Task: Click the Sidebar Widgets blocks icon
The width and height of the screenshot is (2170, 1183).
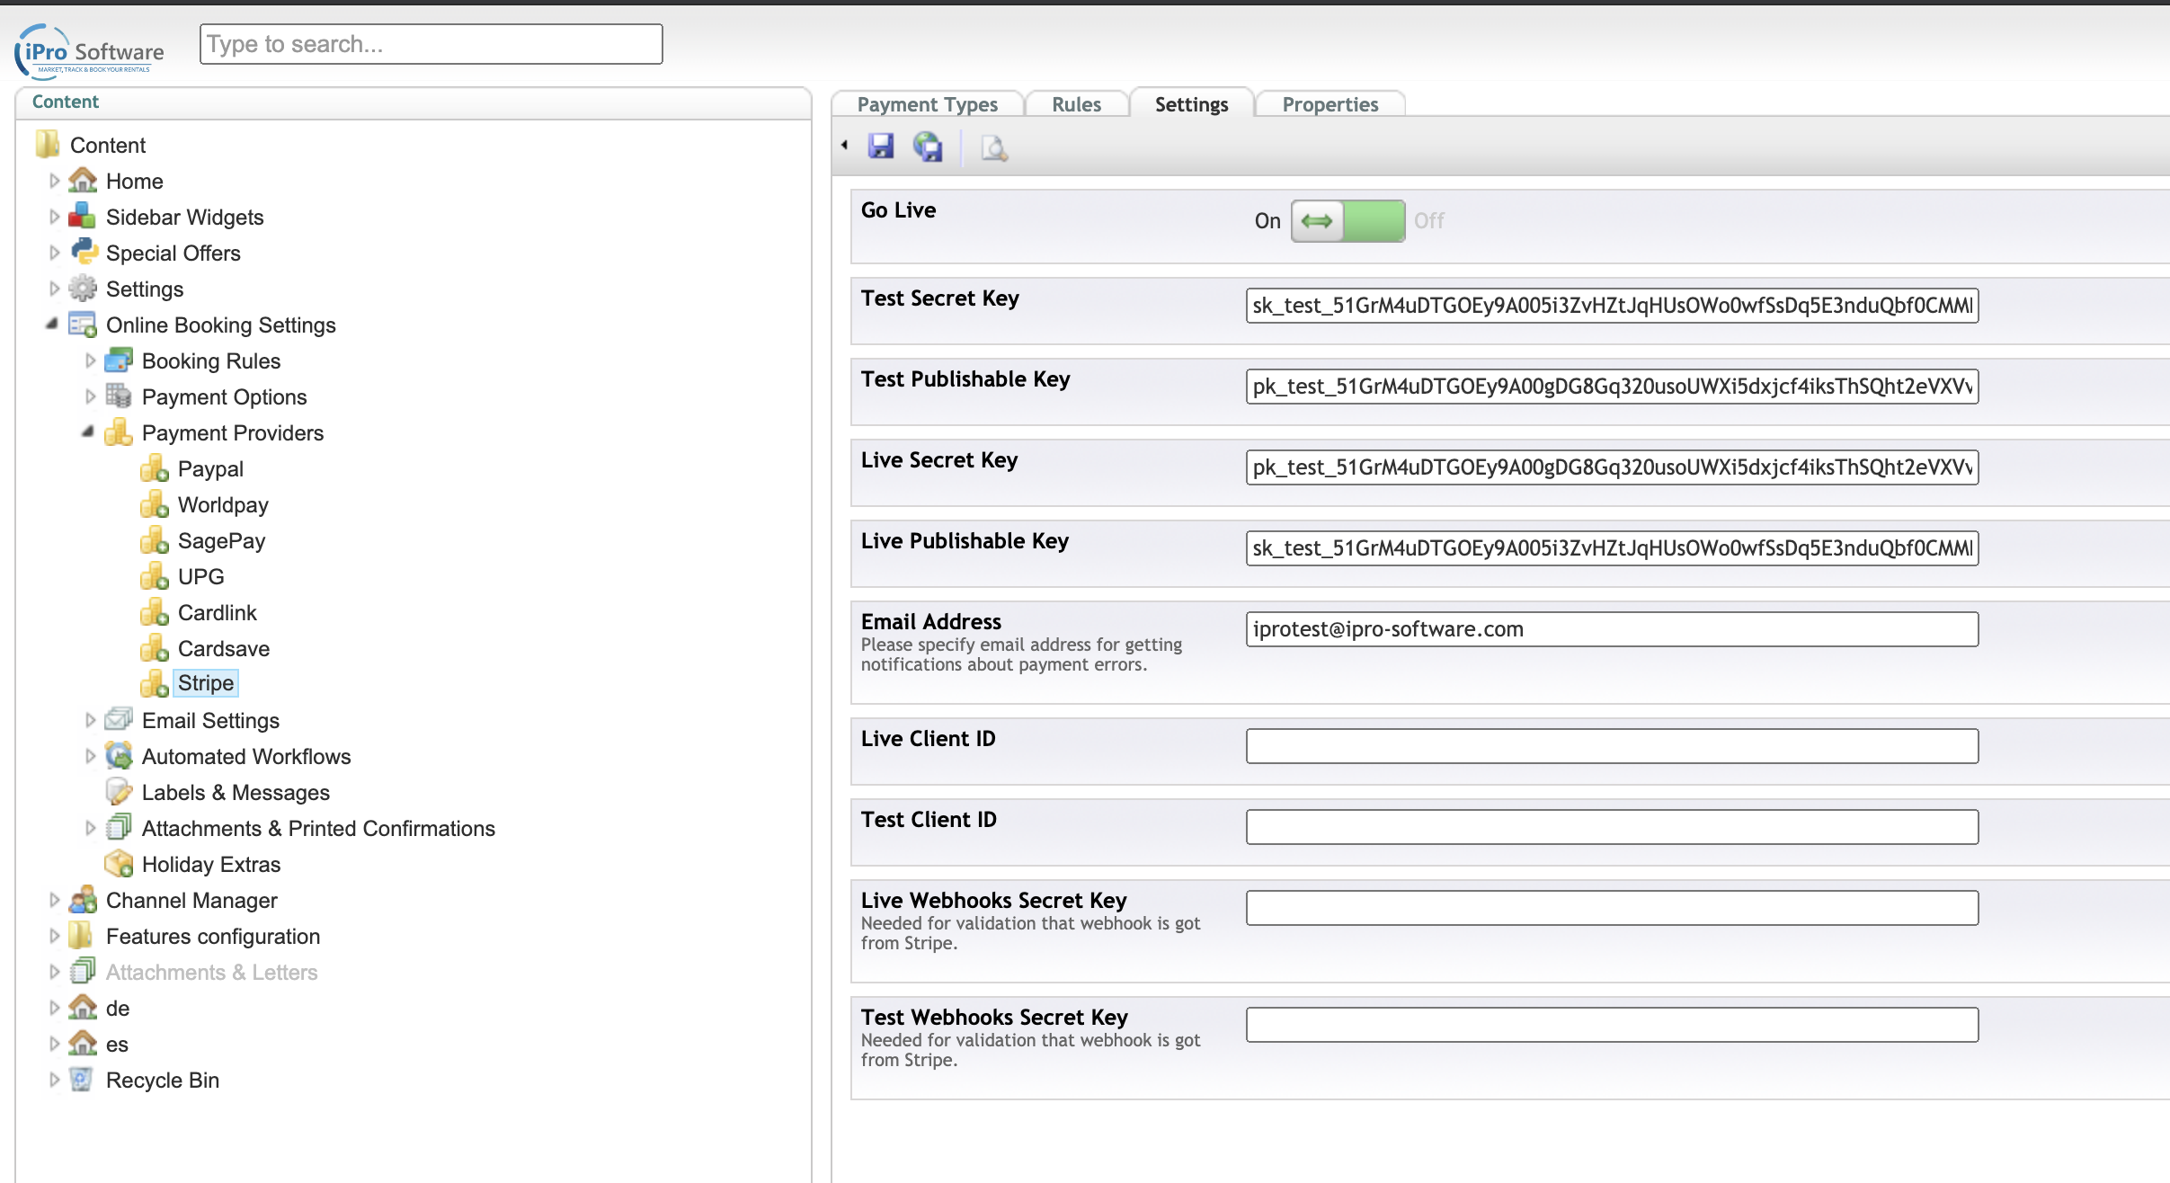Action: point(83,217)
